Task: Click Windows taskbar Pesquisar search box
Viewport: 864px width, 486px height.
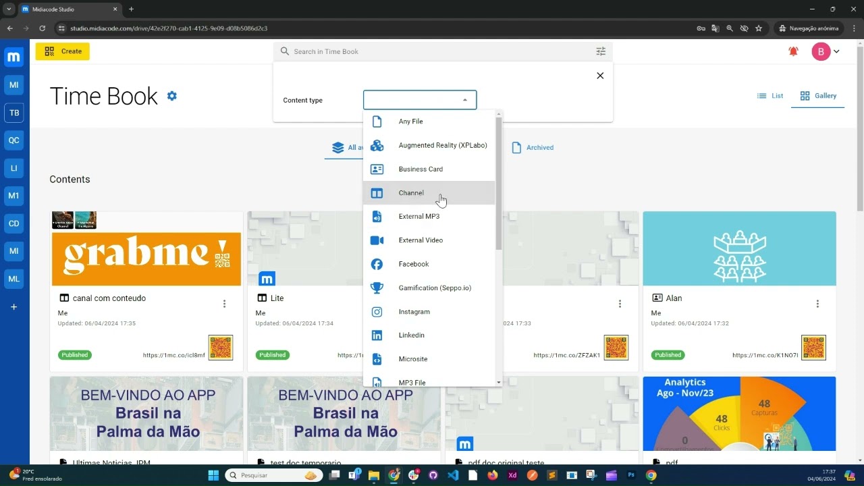Action: pos(273,475)
